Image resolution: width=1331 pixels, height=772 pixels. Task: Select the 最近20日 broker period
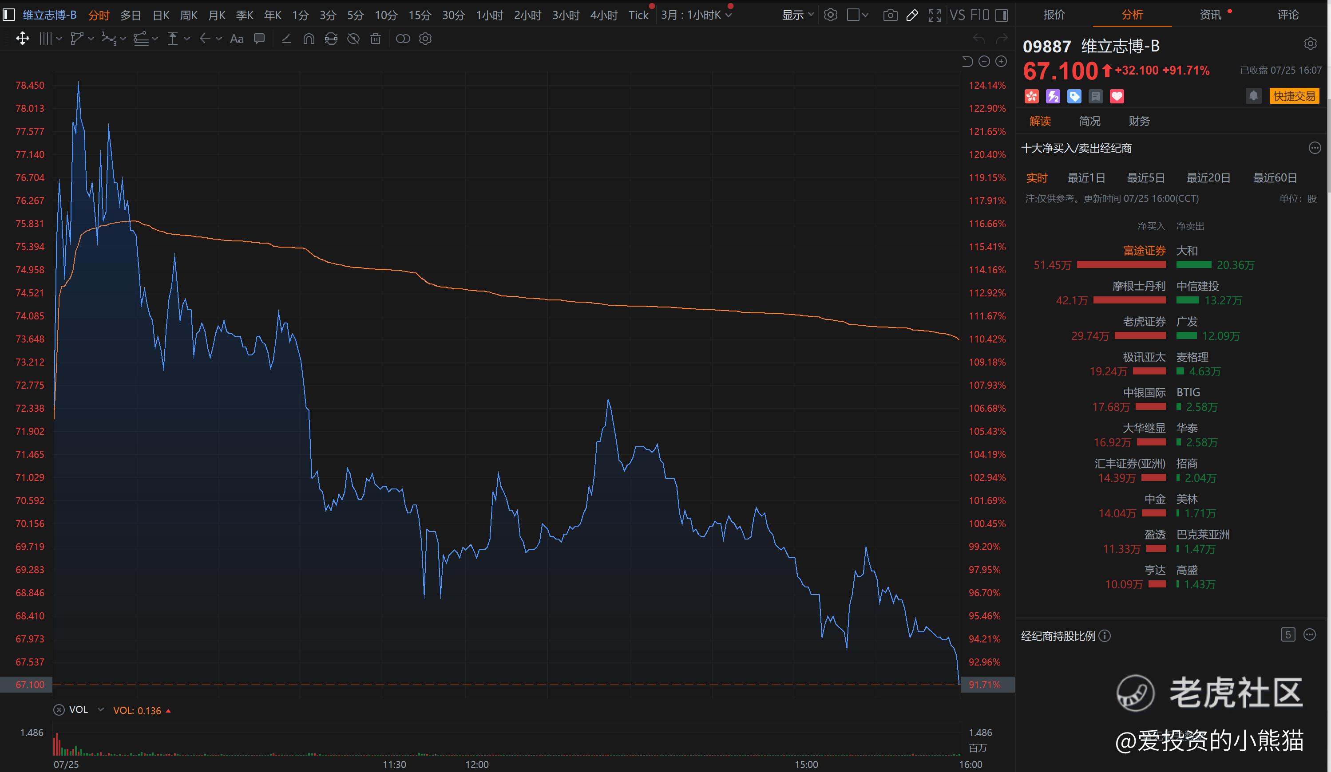point(1208,178)
